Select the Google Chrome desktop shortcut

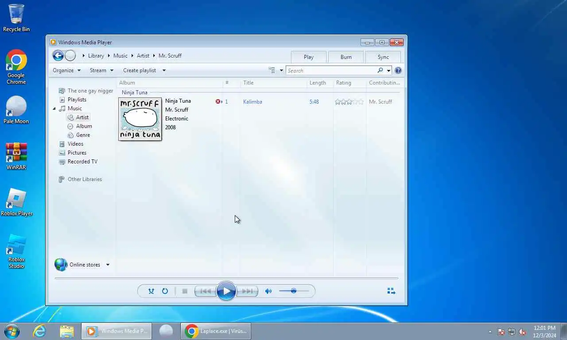pyautogui.click(x=16, y=67)
